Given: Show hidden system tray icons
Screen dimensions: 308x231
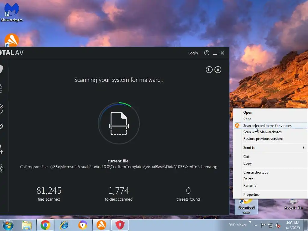Looking at the screenshot, I should point(256,225).
